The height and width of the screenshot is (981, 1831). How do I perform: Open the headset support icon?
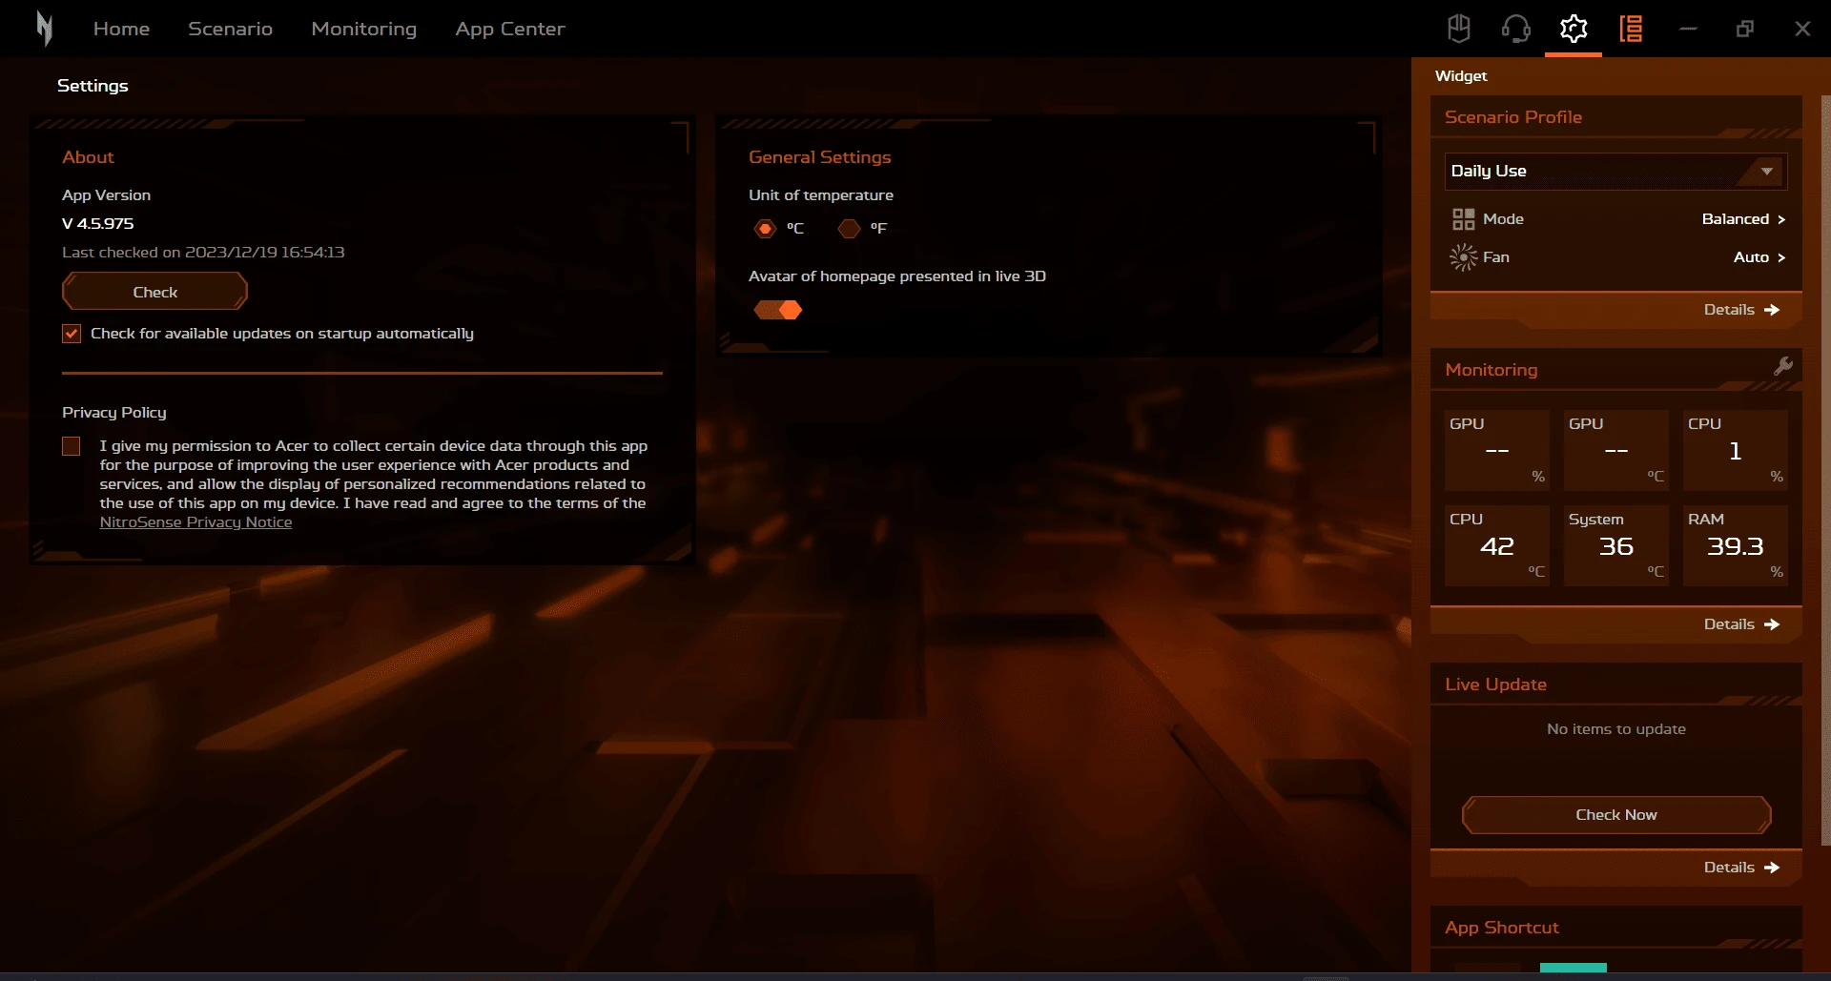click(1516, 29)
